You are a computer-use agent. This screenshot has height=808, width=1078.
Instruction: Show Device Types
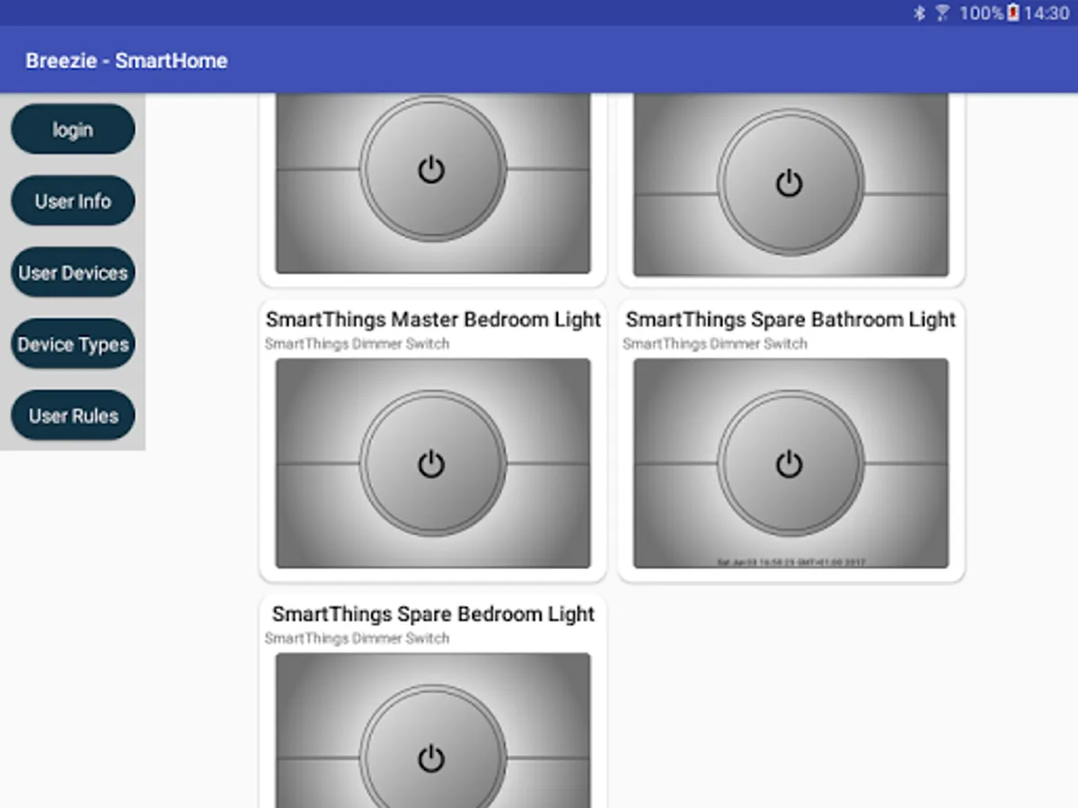(73, 344)
